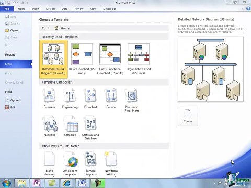The height and width of the screenshot is (188, 251).
Task: Open the Business template category
Action: coord(49,98)
